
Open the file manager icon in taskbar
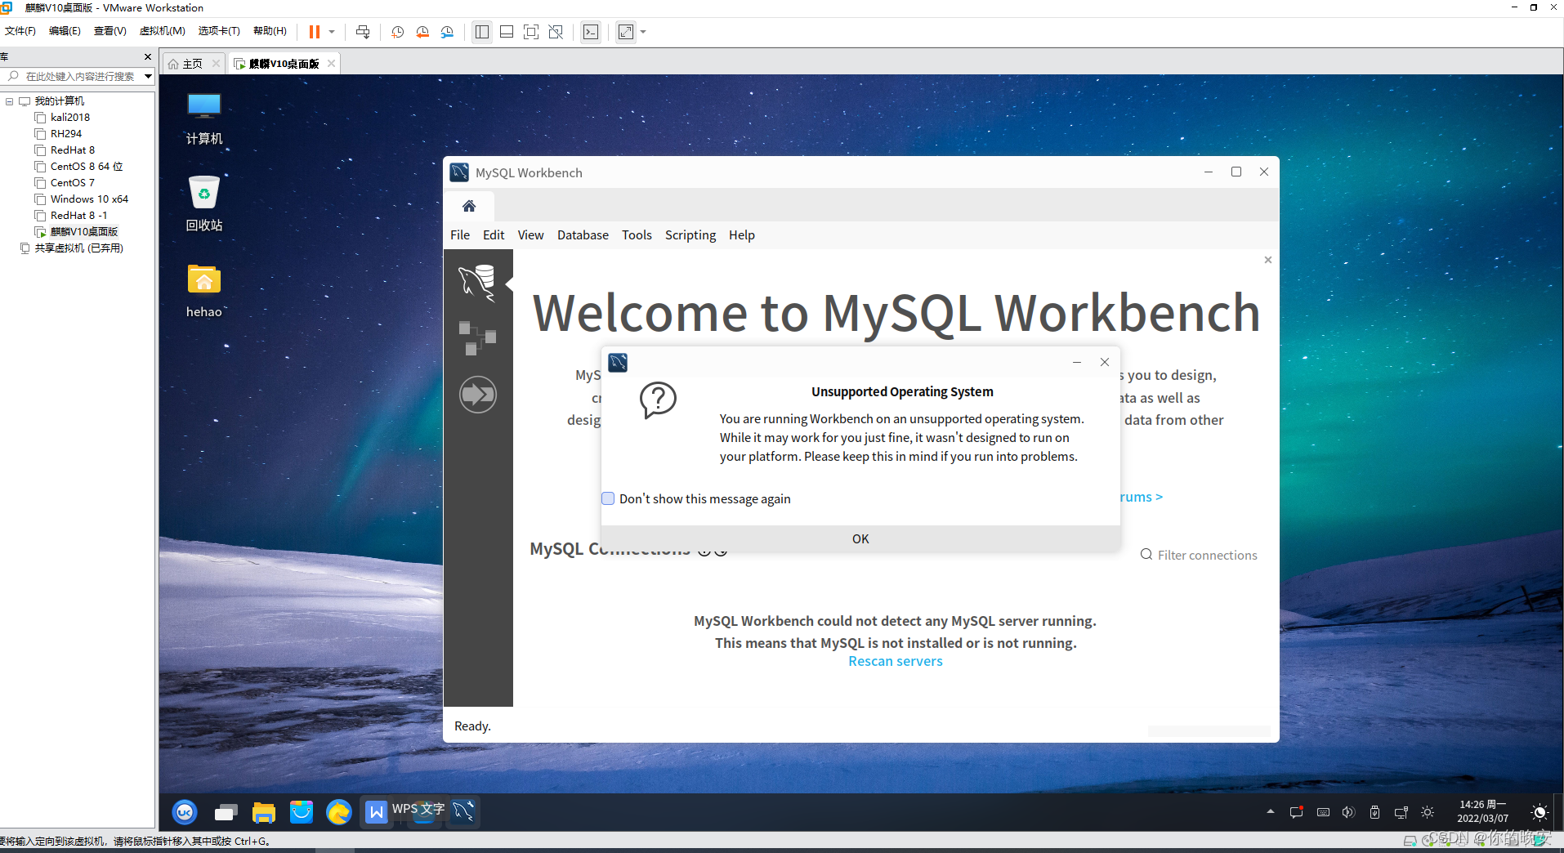pyautogui.click(x=263, y=812)
